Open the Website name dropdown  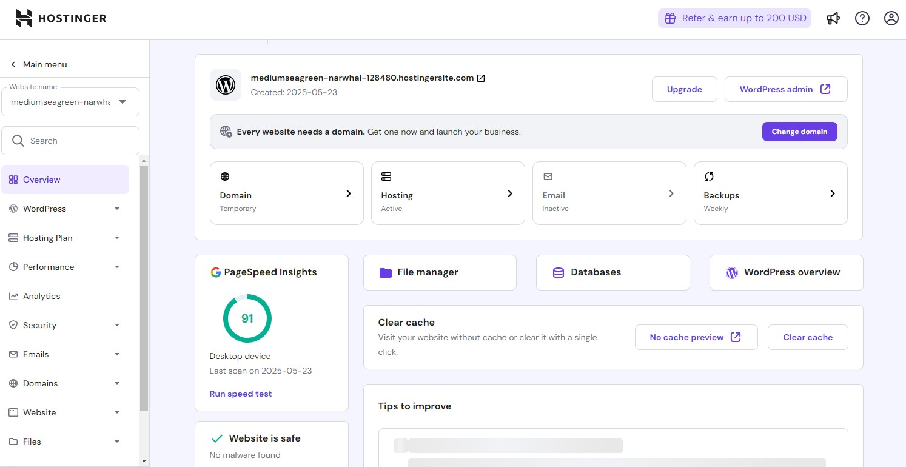(x=70, y=102)
